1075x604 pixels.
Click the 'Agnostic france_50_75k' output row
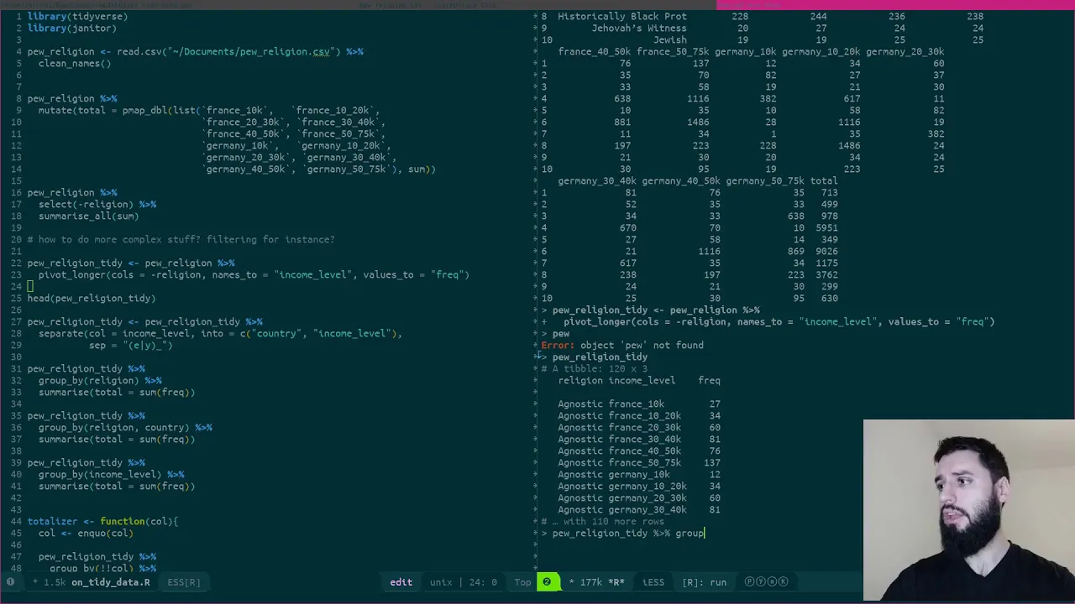click(x=638, y=462)
